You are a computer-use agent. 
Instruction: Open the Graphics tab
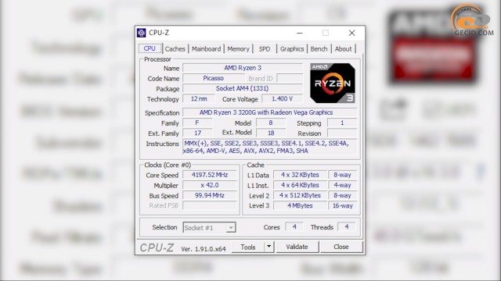pyautogui.click(x=292, y=48)
